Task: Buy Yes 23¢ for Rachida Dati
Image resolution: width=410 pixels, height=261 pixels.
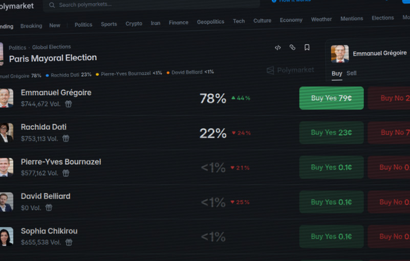Action: coord(331,133)
